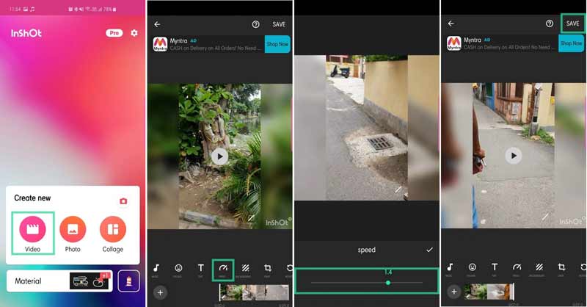
Task: Open the Music tool in garden clip editor
Action: point(156,270)
